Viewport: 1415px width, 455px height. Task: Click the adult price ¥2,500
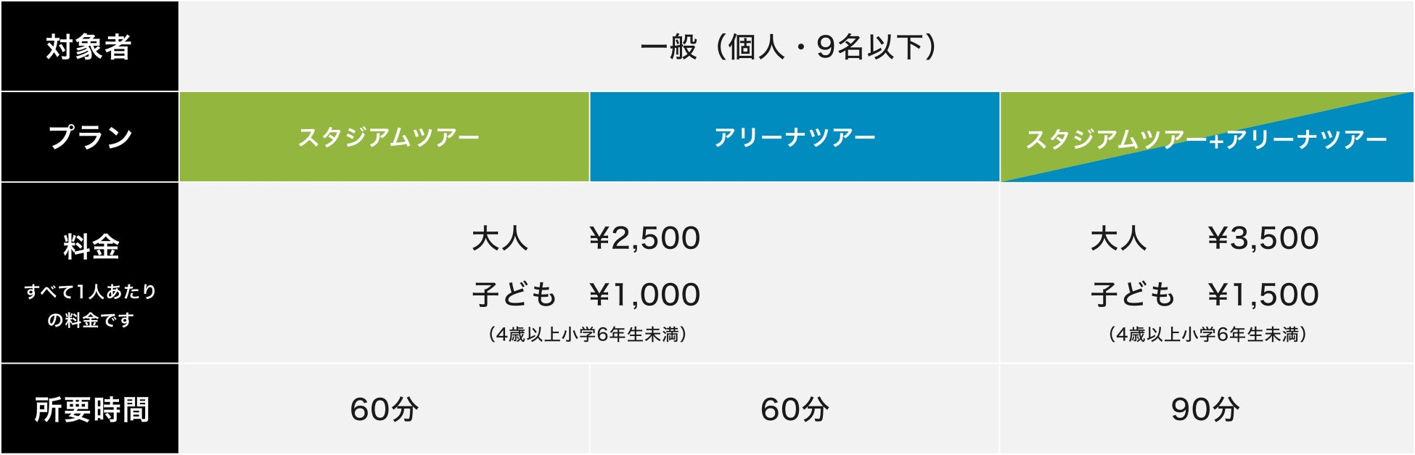(644, 239)
